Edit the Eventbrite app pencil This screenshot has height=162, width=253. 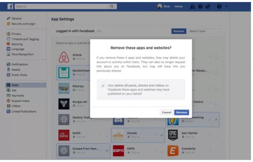coord(210,150)
